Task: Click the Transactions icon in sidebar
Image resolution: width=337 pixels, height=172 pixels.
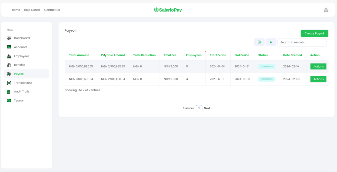Action: pyautogui.click(x=9, y=83)
